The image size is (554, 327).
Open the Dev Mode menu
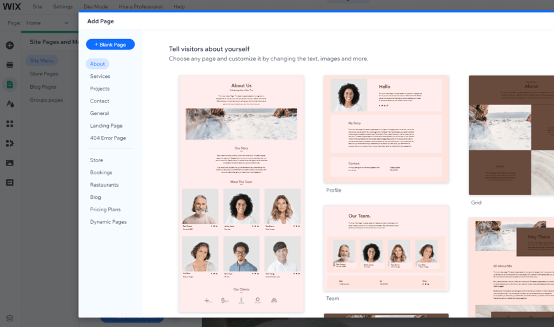tap(96, 6)
